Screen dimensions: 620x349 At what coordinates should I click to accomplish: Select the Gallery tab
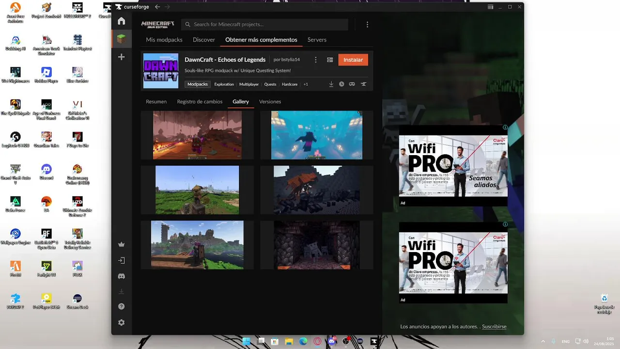point(241,102)
